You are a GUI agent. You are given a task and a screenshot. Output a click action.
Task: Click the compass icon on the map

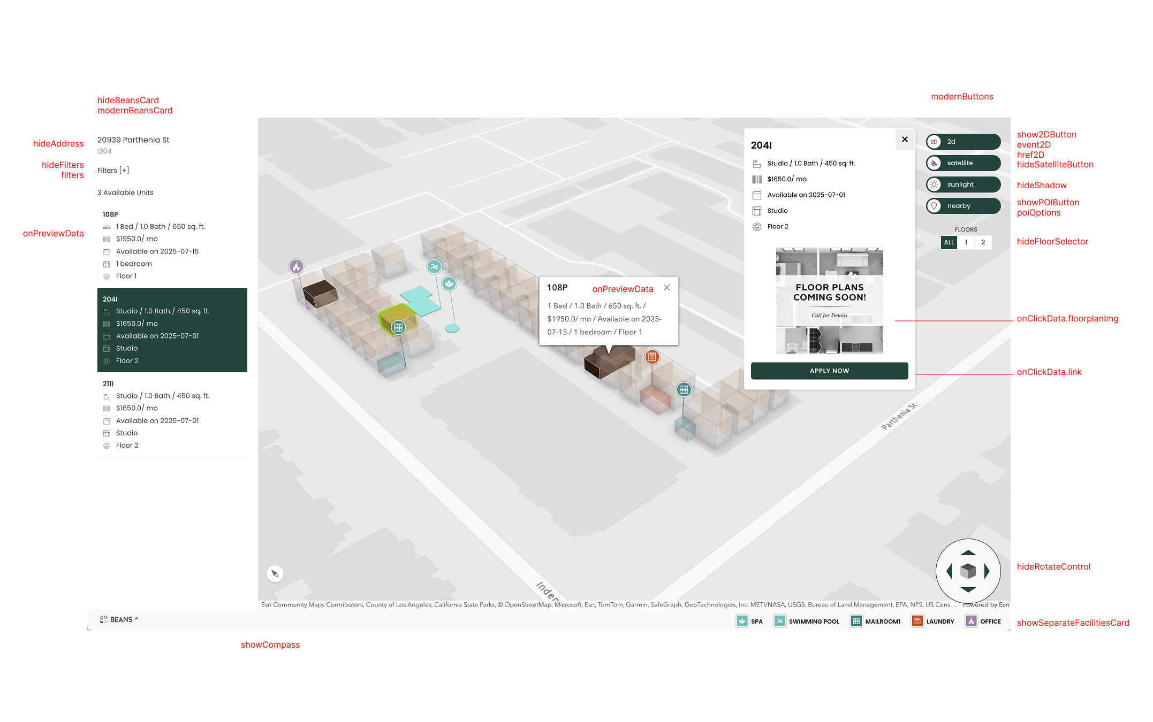[275, 574]
